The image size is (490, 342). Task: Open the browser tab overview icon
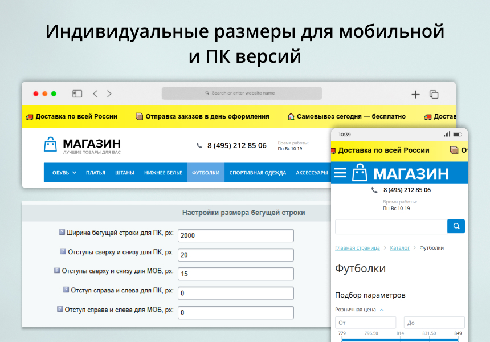pos(434,95)
